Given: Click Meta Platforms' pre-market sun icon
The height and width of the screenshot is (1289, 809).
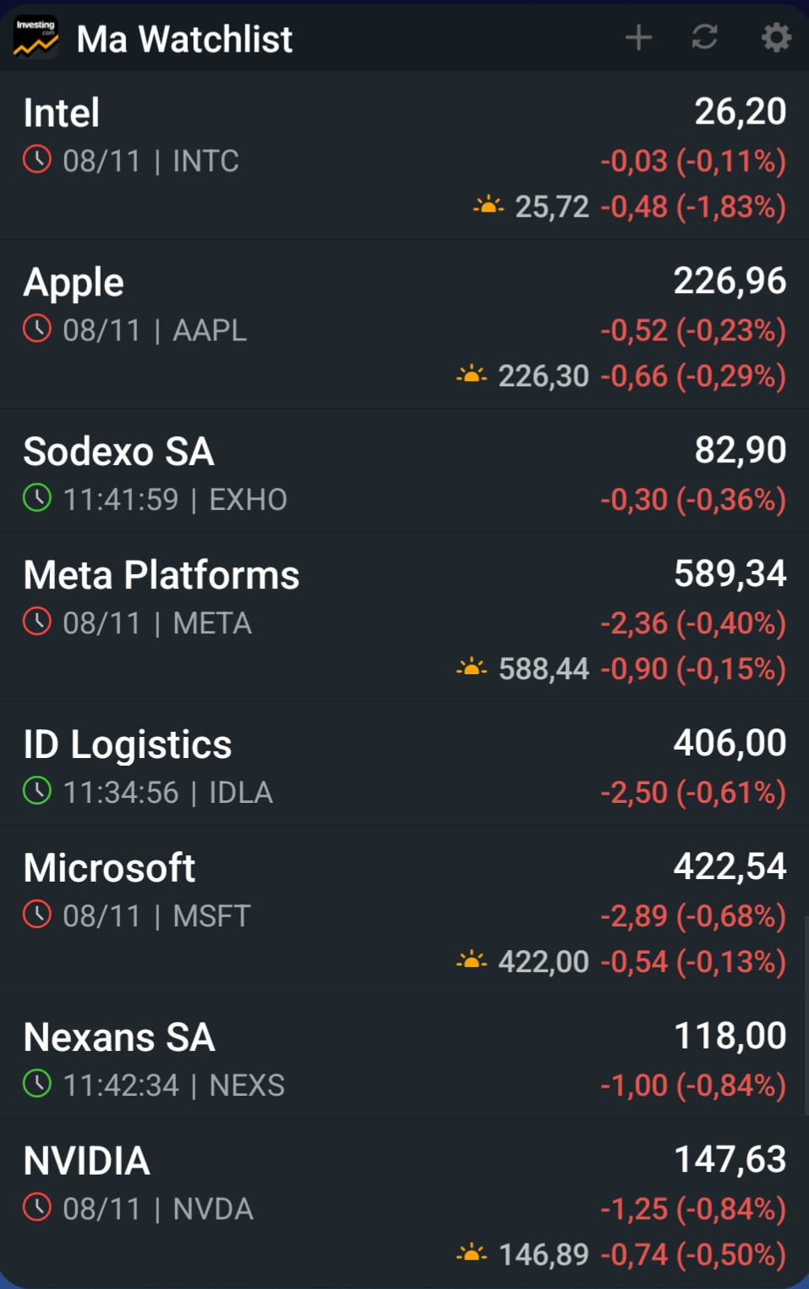Looking at the screenshot, I should (x=471, y=668).
